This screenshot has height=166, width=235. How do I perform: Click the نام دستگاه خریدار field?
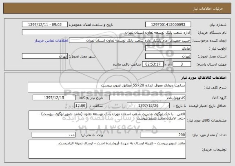click(x=106, y=33)
